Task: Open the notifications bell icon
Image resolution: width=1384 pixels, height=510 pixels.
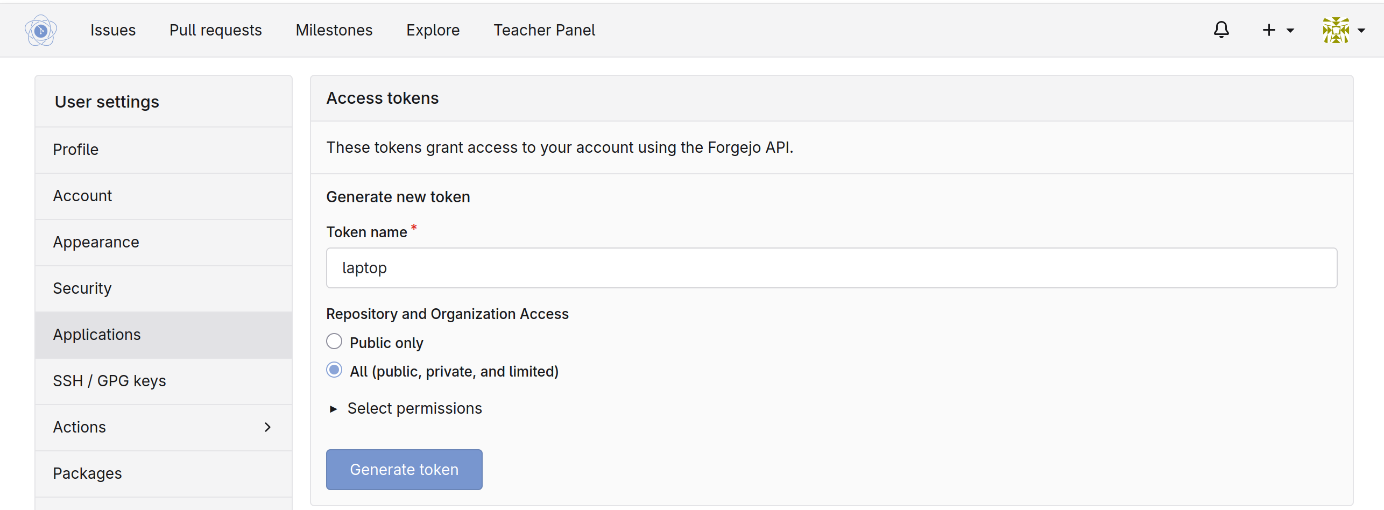Action: [1221, 30]
